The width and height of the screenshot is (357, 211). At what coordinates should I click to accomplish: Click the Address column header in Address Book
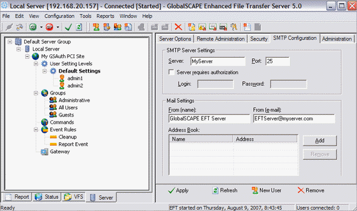click(265, 139)
